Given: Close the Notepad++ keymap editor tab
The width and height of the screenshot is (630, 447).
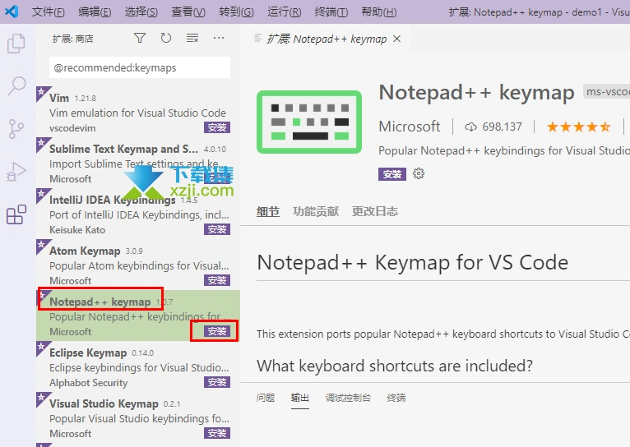Looking at the screenshot, I should tap(396, 39).
